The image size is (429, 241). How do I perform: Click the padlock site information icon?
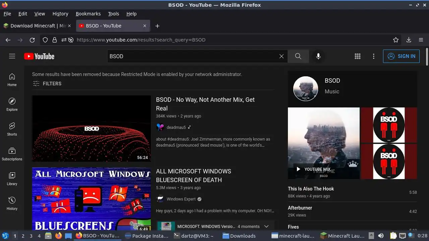point(55,40)
